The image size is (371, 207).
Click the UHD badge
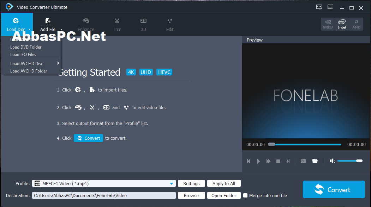(x=146, y=72)
